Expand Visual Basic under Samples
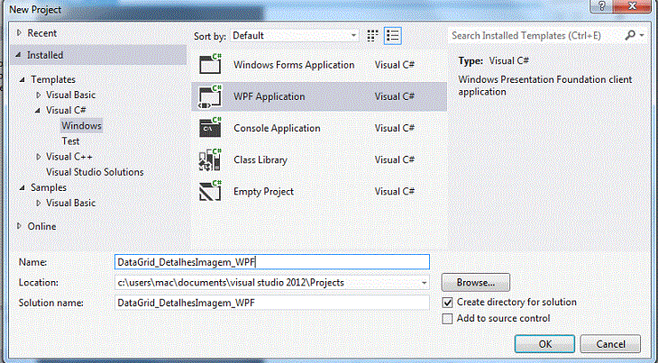The width and height of the screenshot is (658, 363). pyautogui.click(x=38, y=203)
